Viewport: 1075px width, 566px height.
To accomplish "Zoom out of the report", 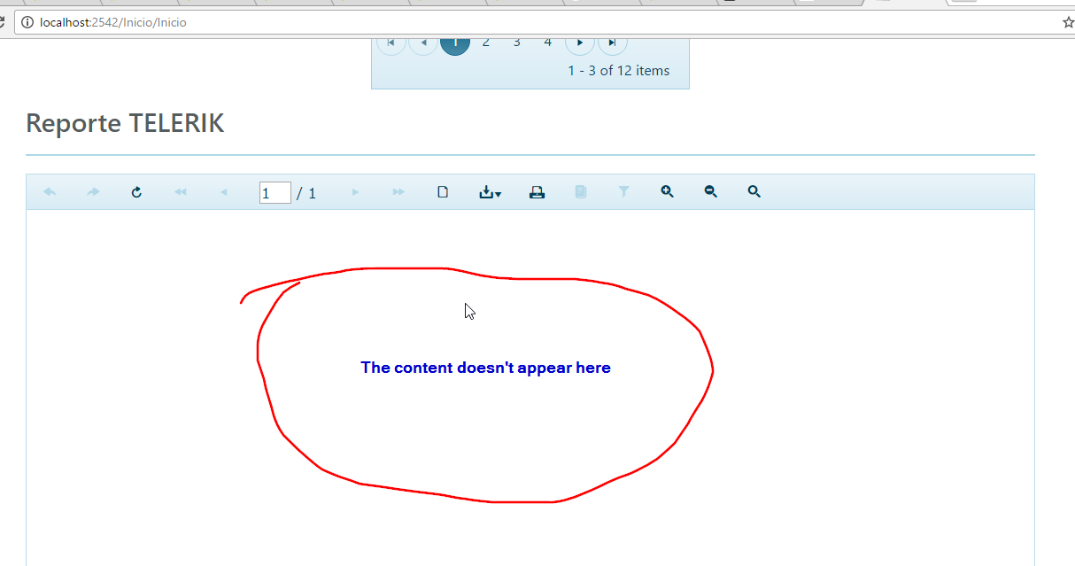I will [x=710, y=192].
